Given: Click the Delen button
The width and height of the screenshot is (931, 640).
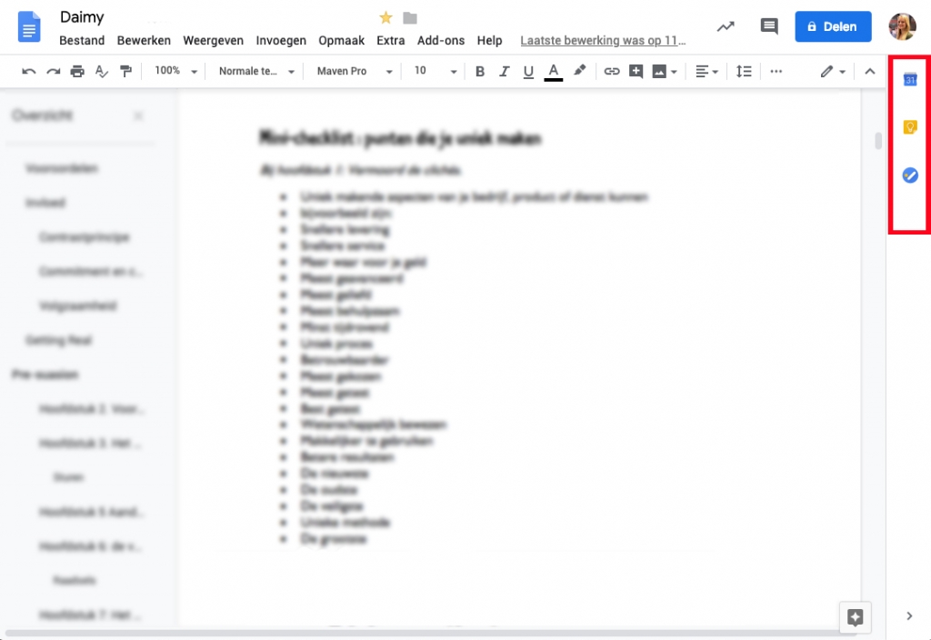Looking at the screenshot, I should (833, 26).
